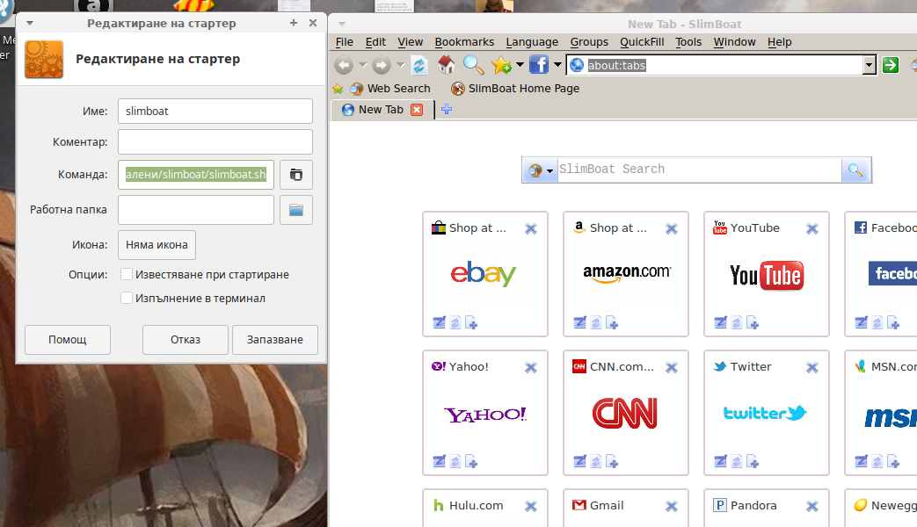
Task: Click the refresh thumbnail icon on Yahoo! tile
Action: click(455, 461)
